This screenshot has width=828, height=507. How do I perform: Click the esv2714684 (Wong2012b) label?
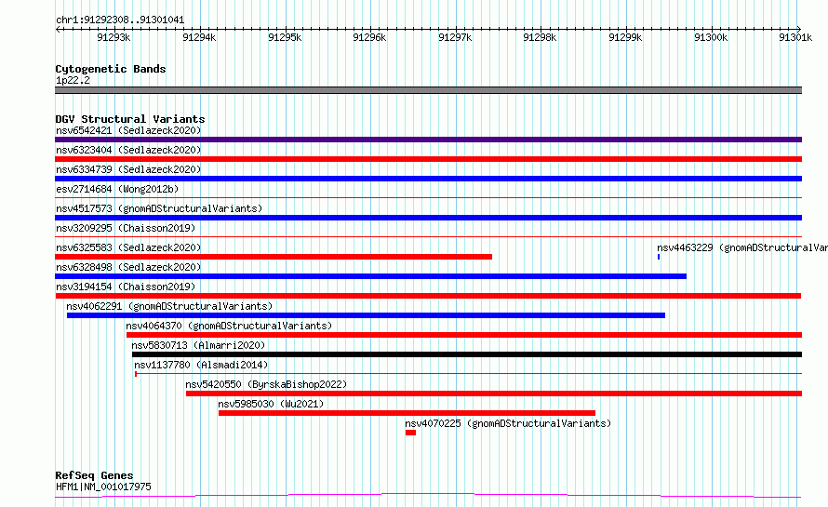117,189
